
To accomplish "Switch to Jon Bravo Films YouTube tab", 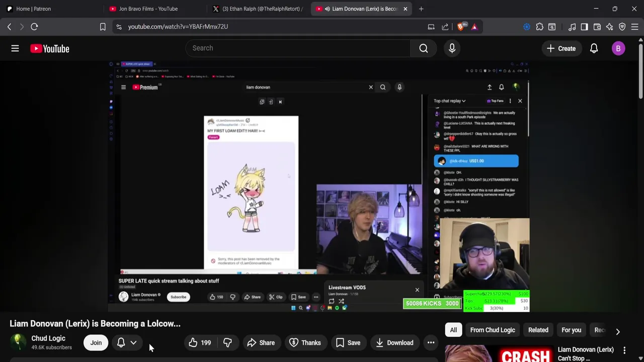I will click(155, 9).
